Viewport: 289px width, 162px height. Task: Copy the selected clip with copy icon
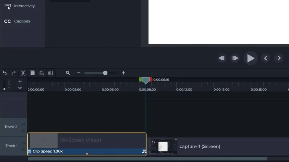tap(32, 73)
